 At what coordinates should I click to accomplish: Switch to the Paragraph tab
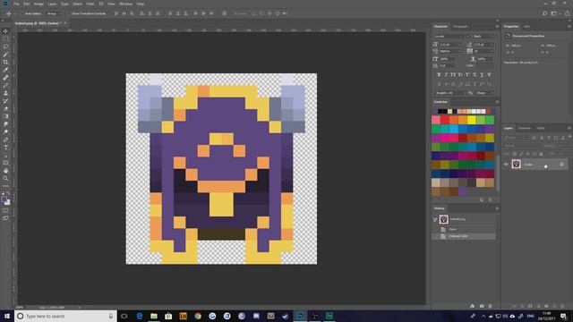point(460,27)
